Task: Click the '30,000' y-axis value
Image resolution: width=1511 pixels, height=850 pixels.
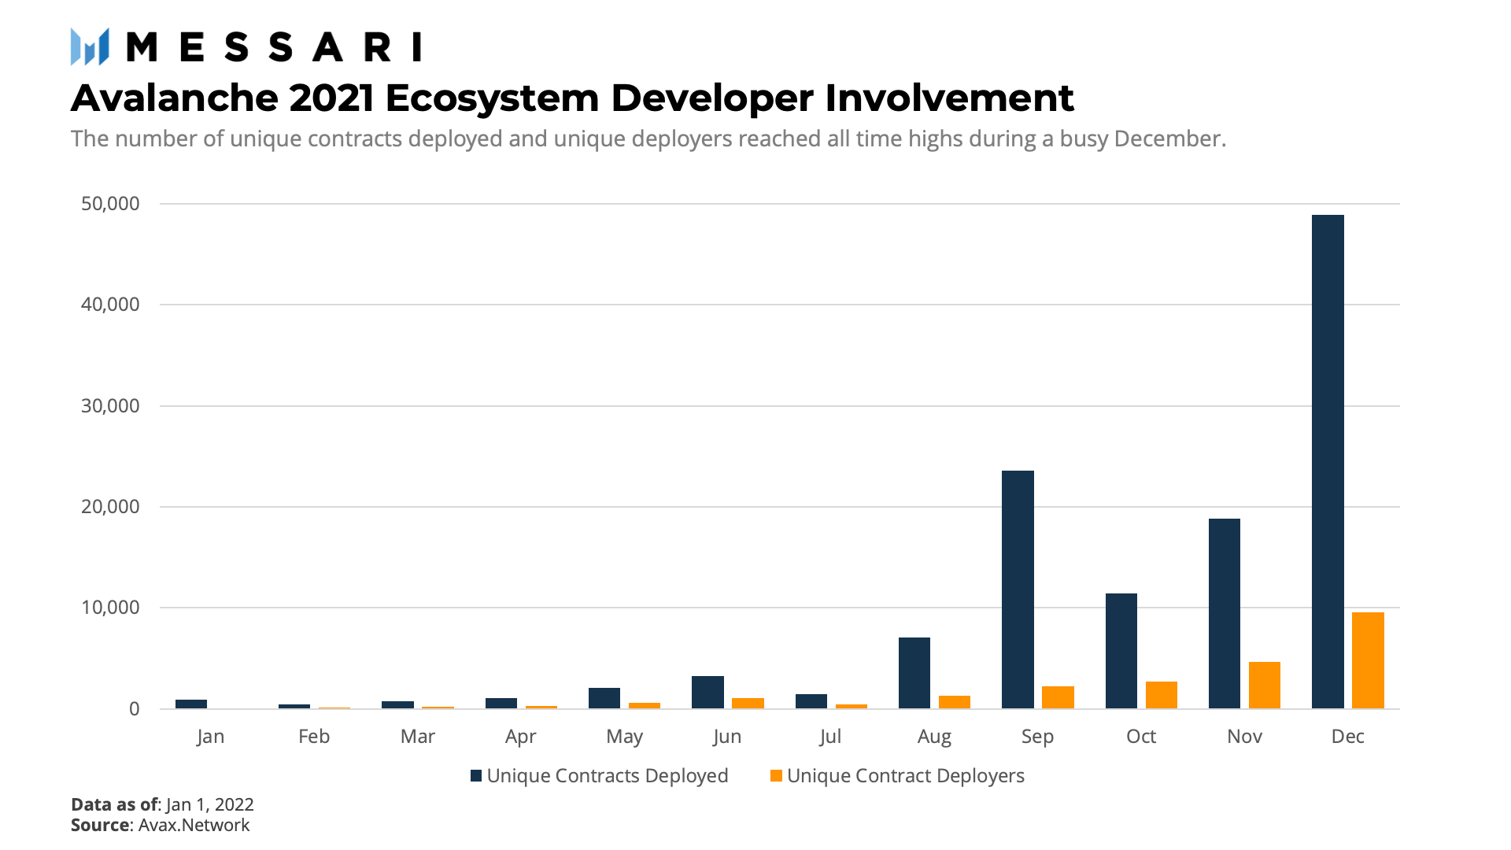Action: 110,406
